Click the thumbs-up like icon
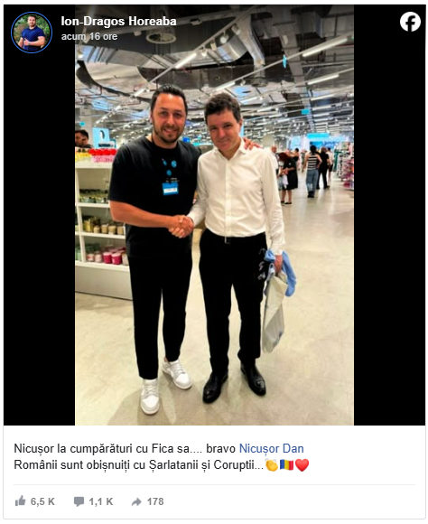 (21, 501)
